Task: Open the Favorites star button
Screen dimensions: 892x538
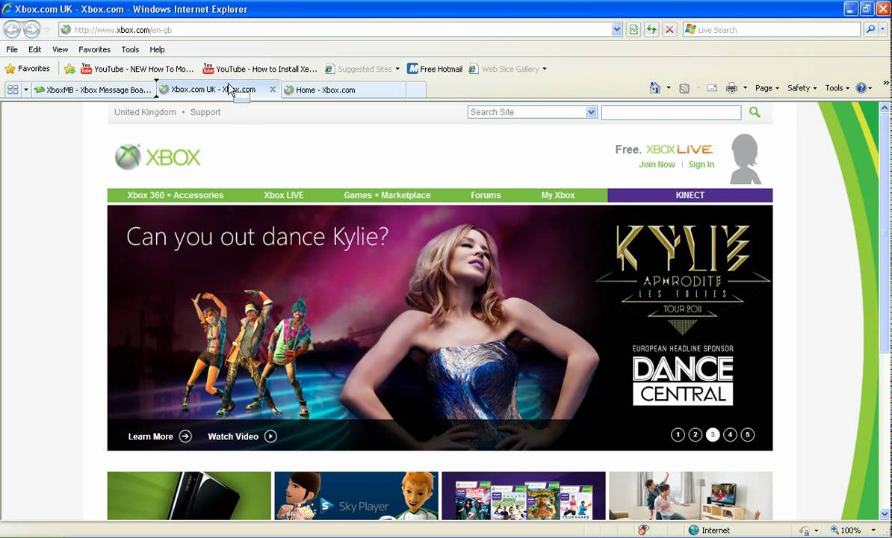Action: click(x=28, y=69)
